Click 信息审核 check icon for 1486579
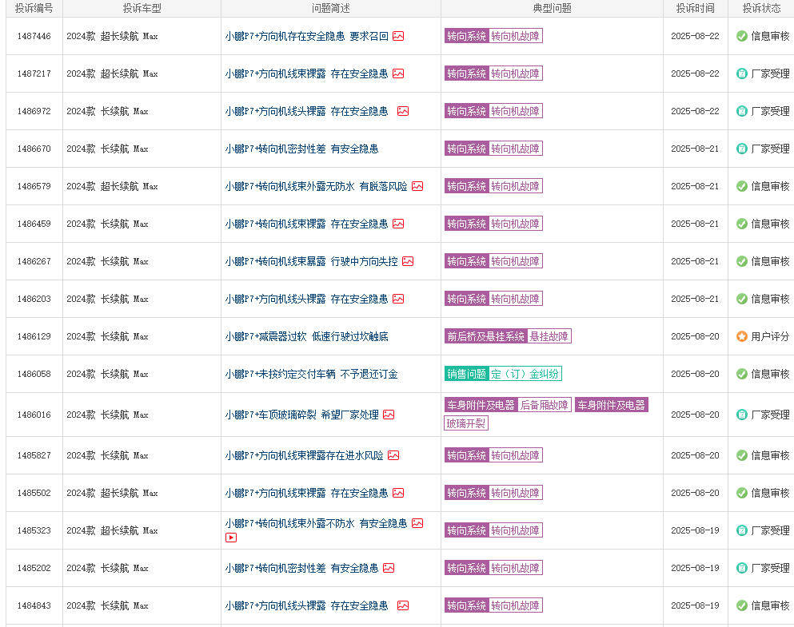794x627 pixels. coord(742,186)
